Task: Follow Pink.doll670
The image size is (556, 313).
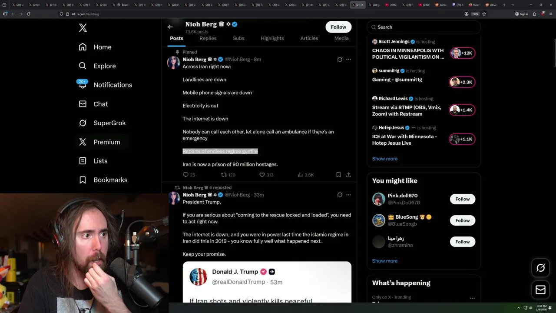Action: (x=463, y=199)
